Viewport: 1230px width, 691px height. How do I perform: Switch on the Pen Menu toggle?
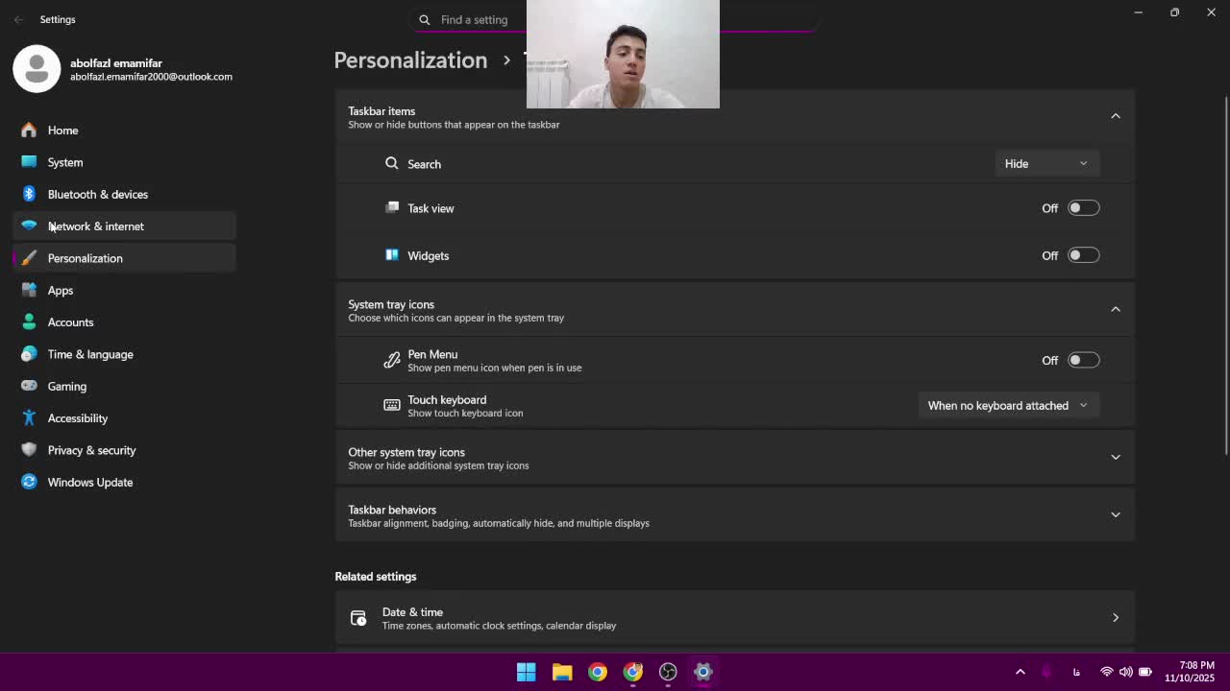pos(1083,360)
